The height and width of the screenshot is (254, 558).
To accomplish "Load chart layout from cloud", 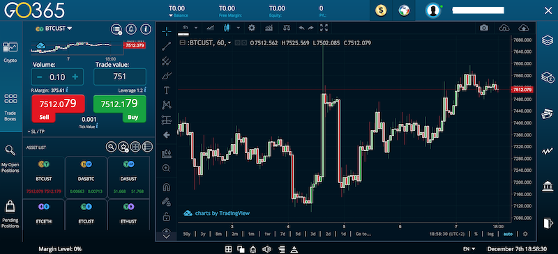I will [x=504, y=28].
